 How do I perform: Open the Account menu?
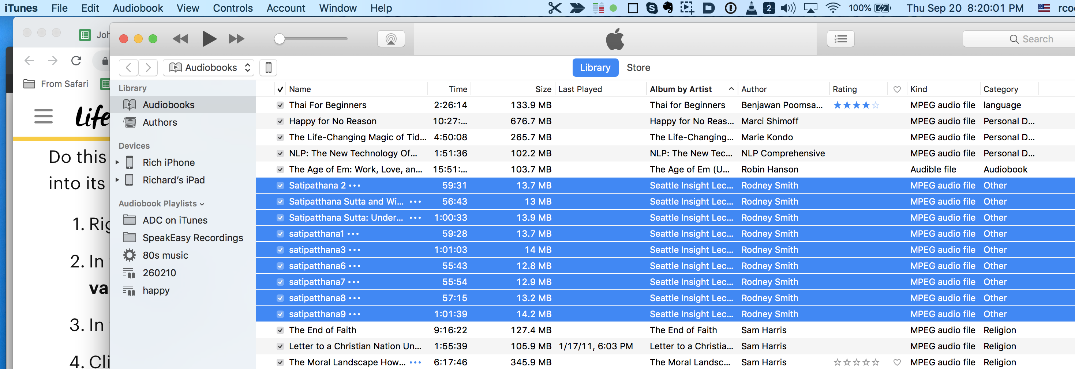click(286, 8)
